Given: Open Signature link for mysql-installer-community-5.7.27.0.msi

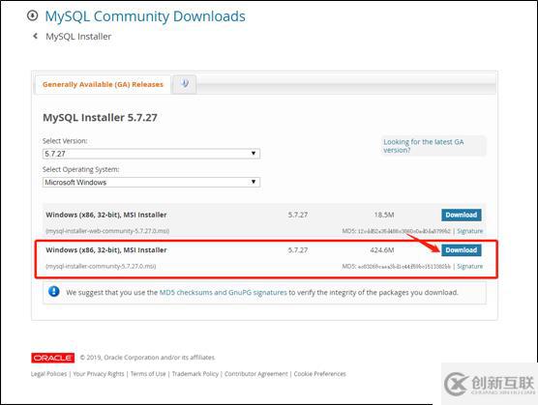Looking at the screenshot, I should pos(469,266).
